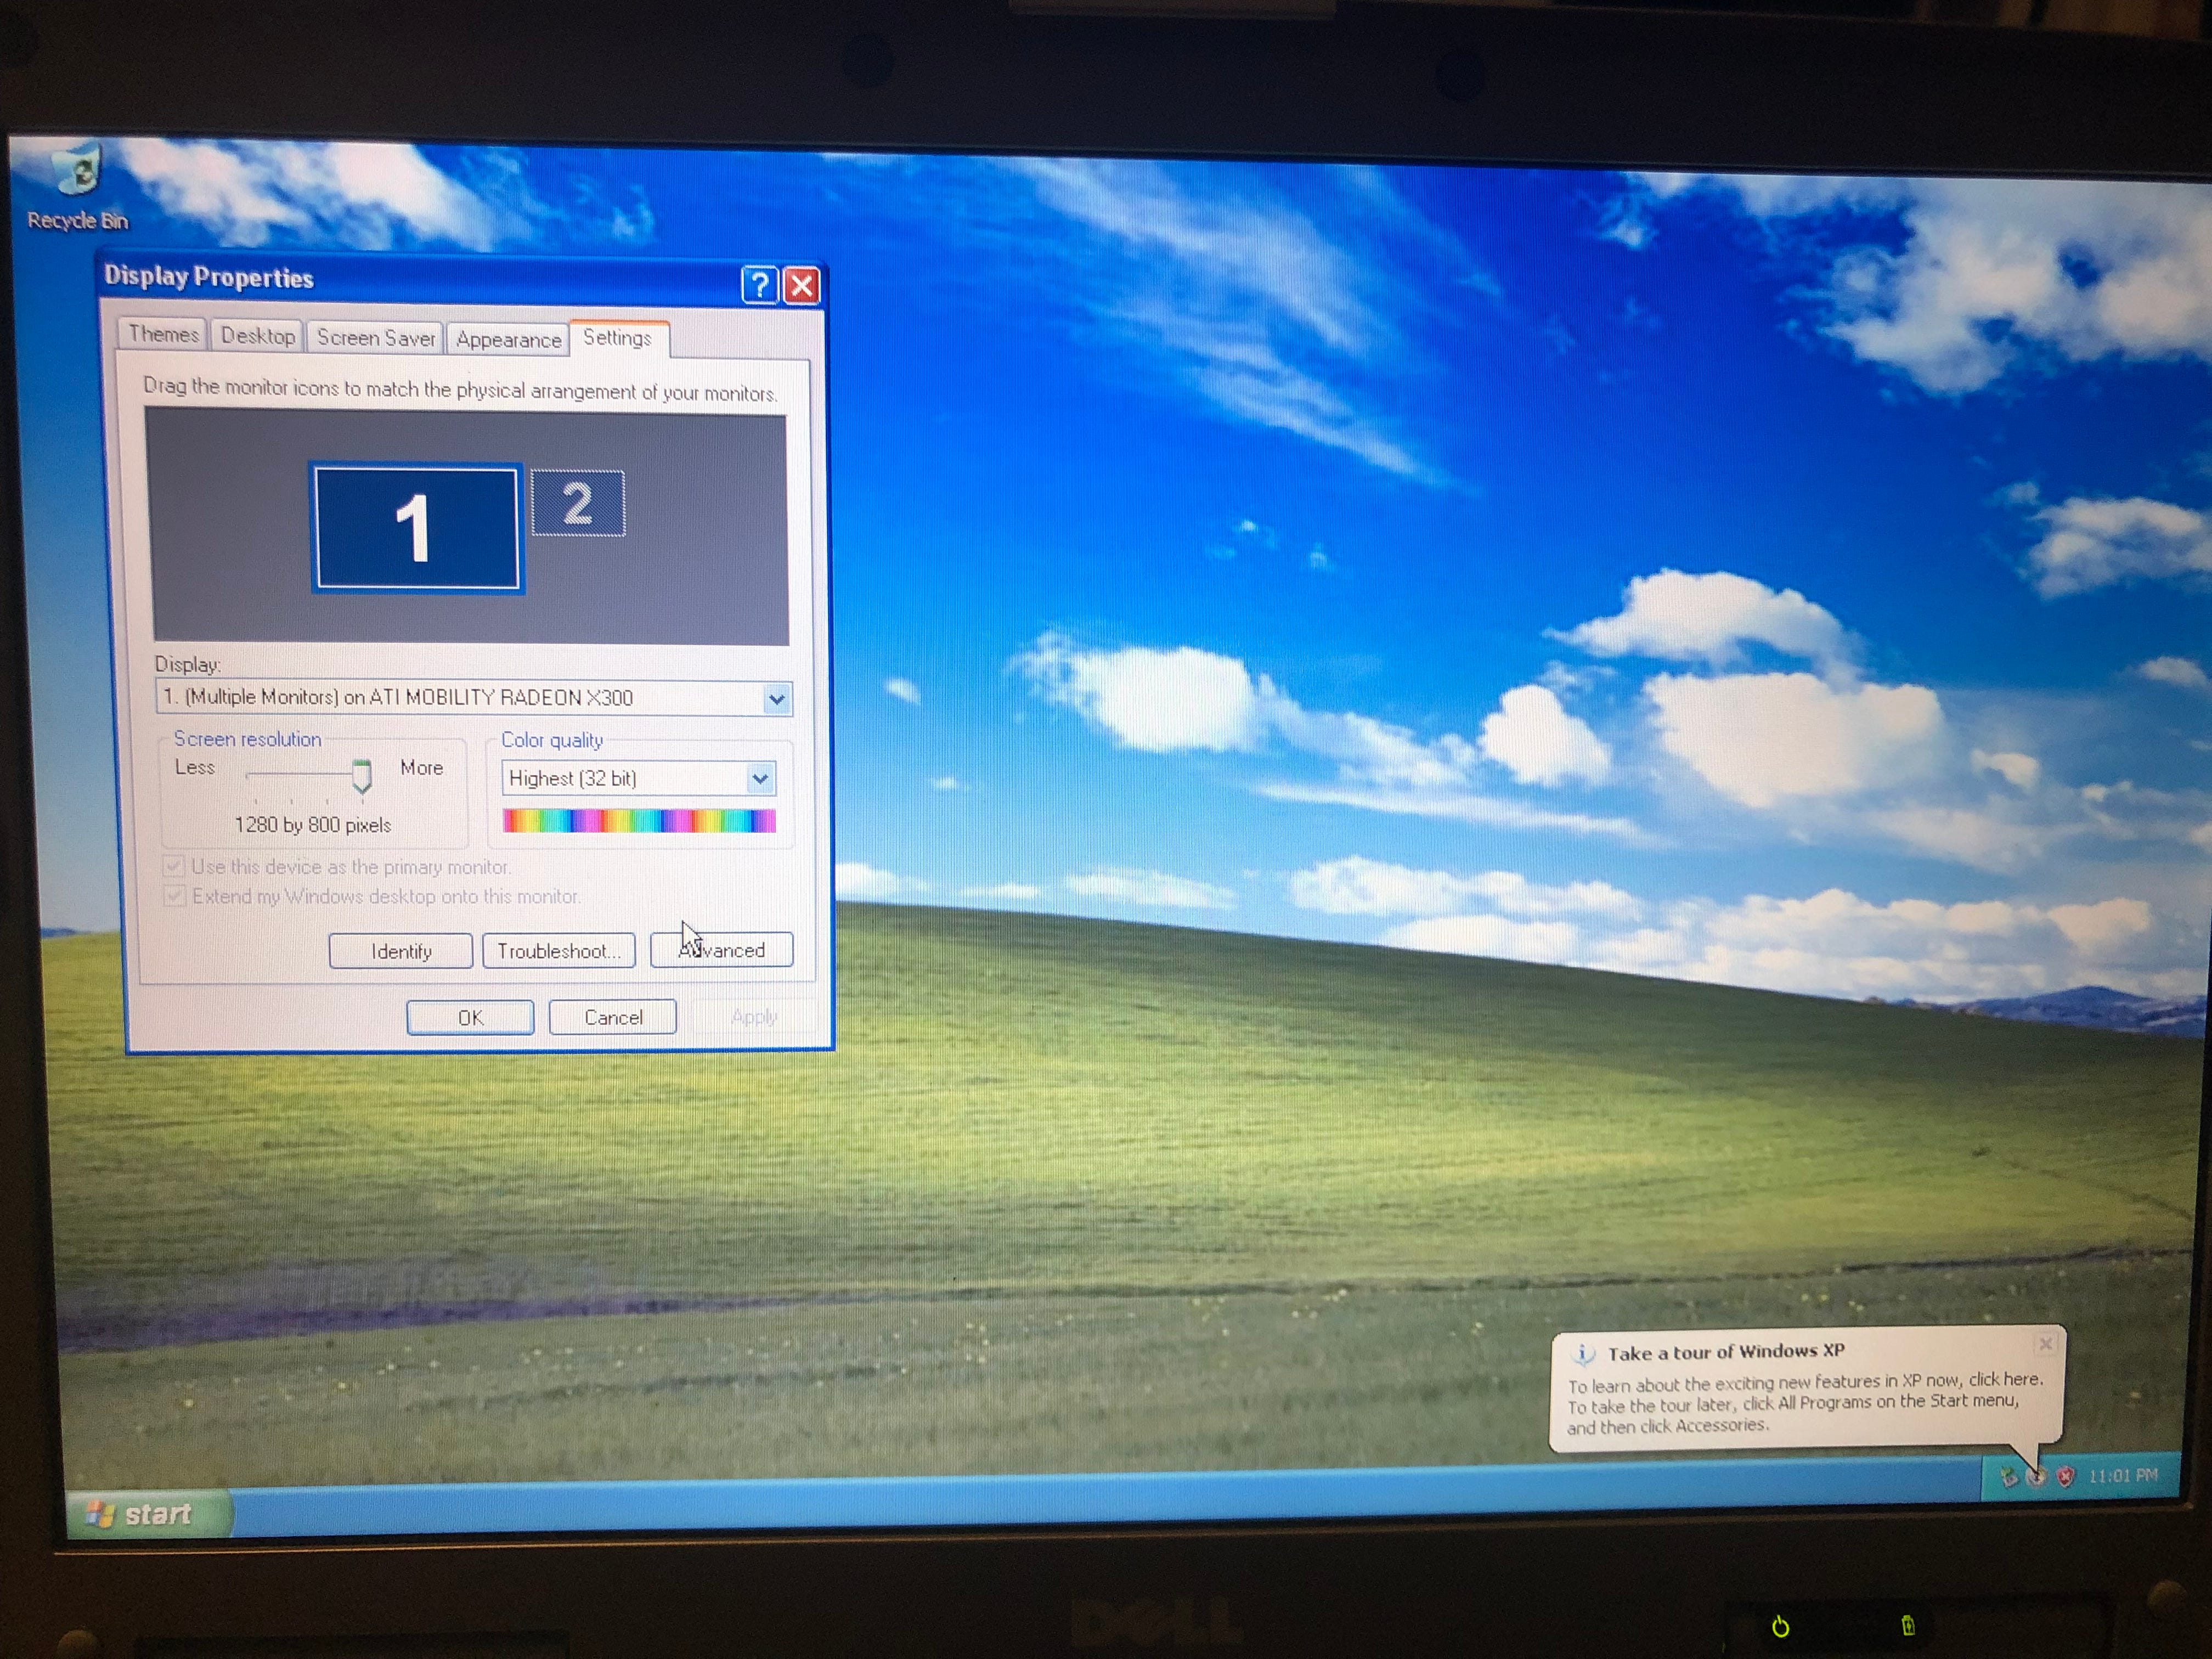Cancel the Display Properties dialog
2212x1659 pixels.
point(613,1018)
